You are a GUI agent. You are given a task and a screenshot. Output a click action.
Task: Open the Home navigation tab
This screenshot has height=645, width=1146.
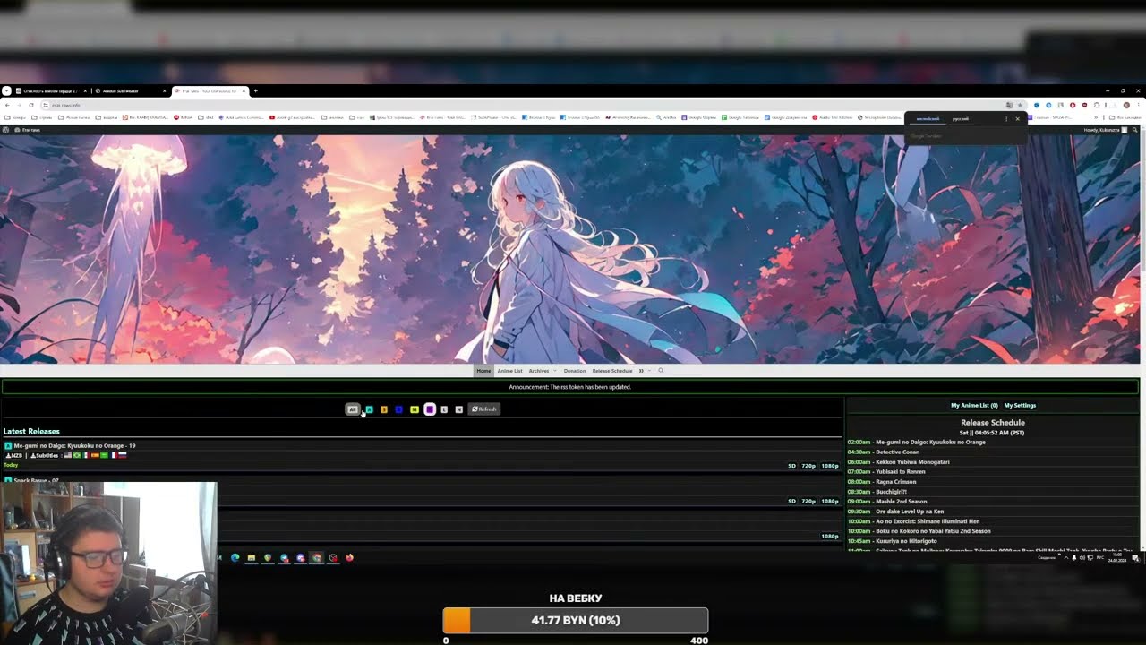(x=483, y=371)
